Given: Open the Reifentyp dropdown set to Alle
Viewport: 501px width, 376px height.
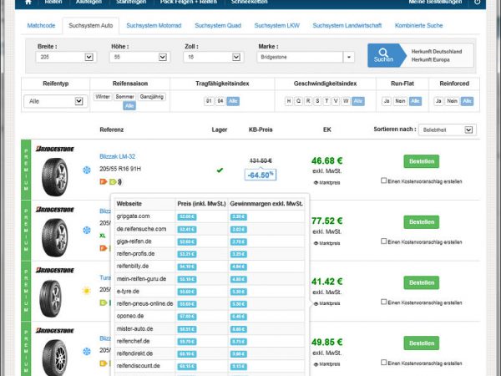Looking at the screenshot, I should pos(55,101).
